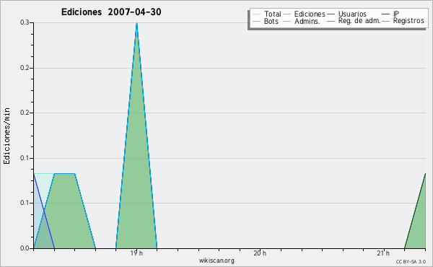Click the orange Bots legend line swatch
433x267 pixels.
tap(256, 21)
